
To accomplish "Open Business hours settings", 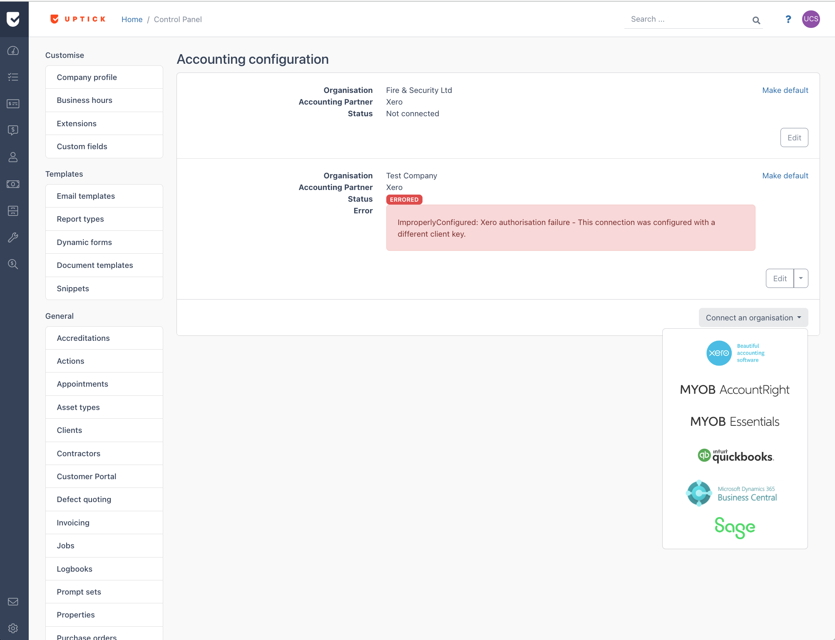I will tap(104, 100).
